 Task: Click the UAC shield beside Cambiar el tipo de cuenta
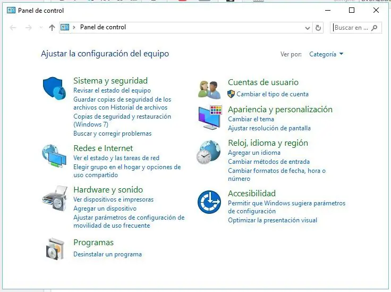(231, 94)
